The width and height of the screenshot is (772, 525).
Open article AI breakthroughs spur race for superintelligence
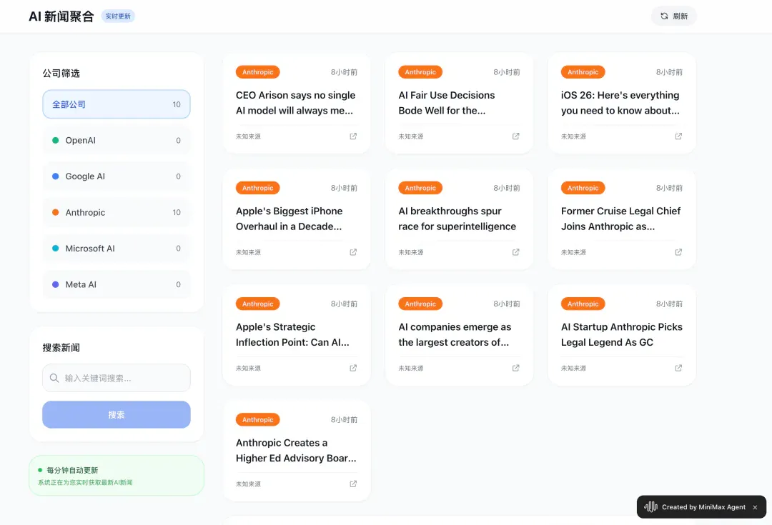pyautogui.click(x=457, y=219)
